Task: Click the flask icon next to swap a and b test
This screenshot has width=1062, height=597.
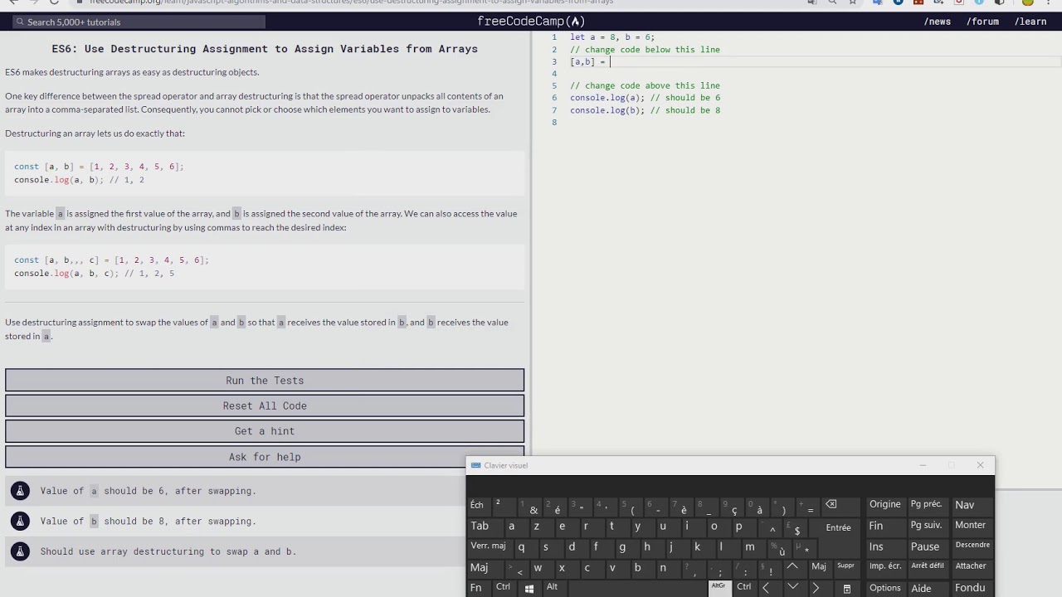Action: pos(20,551)
